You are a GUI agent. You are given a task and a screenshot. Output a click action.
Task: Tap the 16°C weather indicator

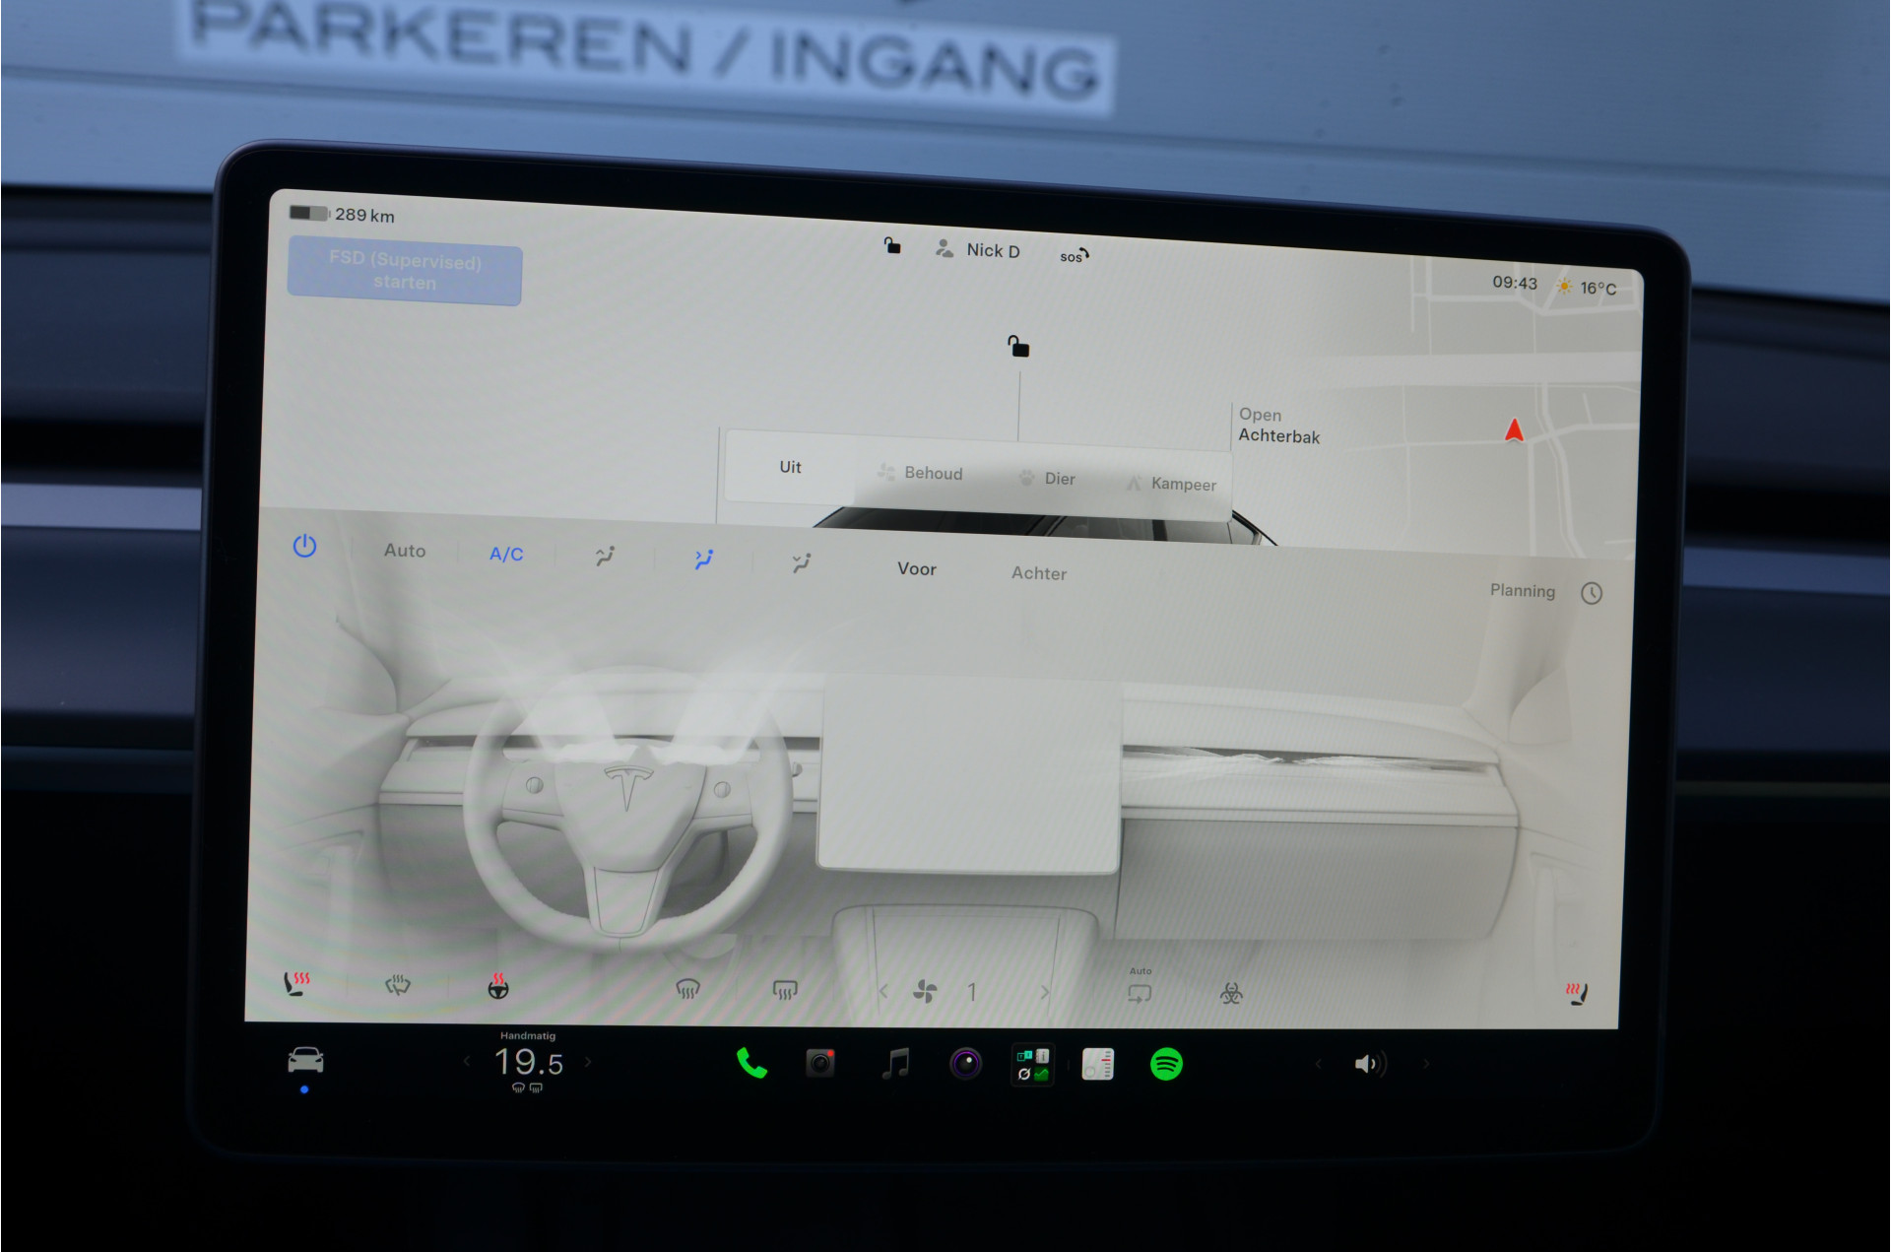click(x=1587, y=287)
